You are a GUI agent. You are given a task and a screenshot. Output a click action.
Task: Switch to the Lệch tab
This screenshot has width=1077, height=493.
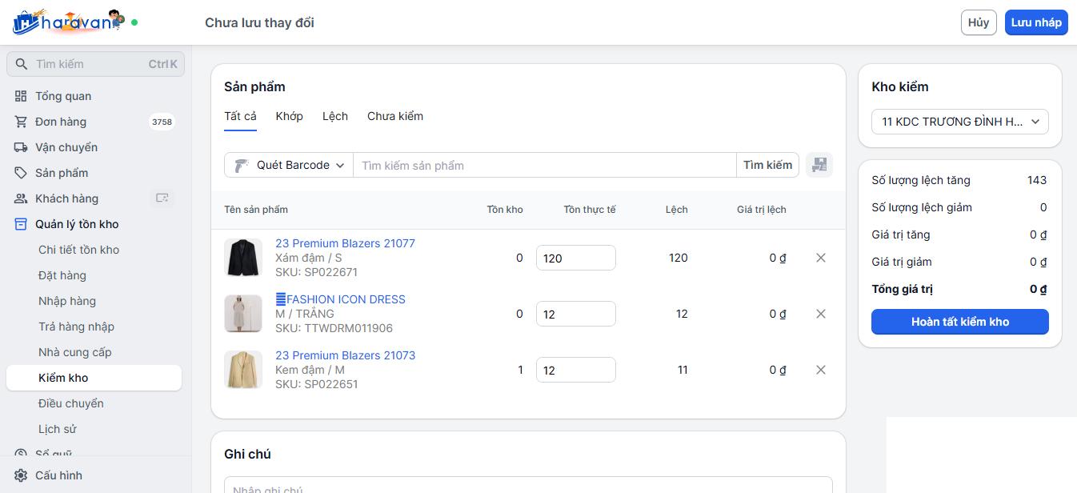[334, 116]
